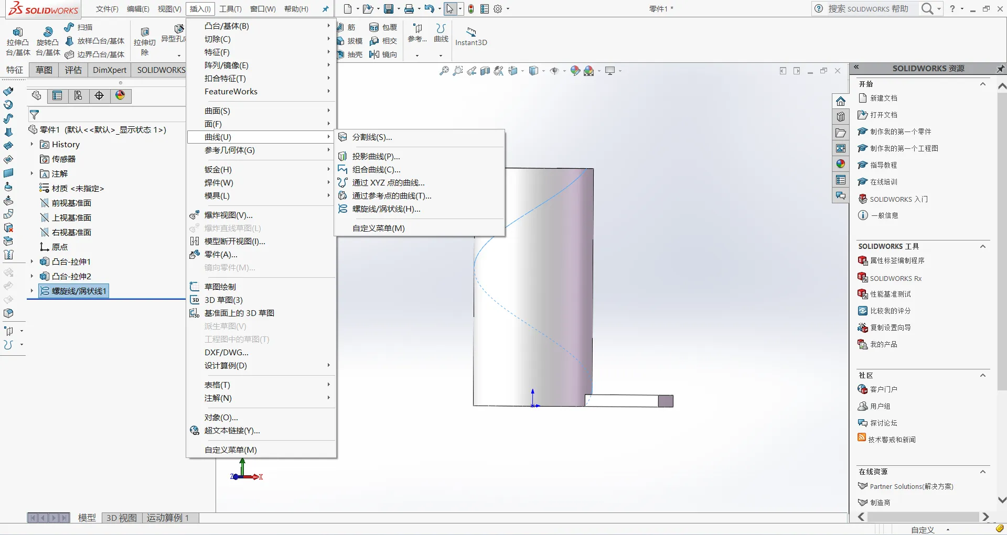The height and width of the screenshot is (535, 1007).
Task: Expand the History tree node
Action: (32, 144)
